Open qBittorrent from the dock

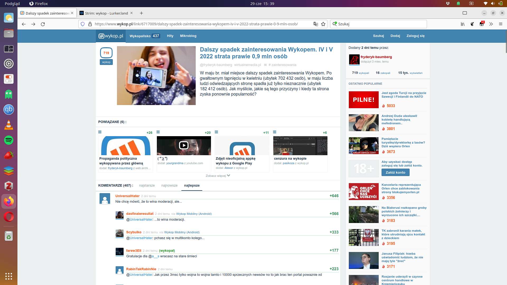pos(9,110)
